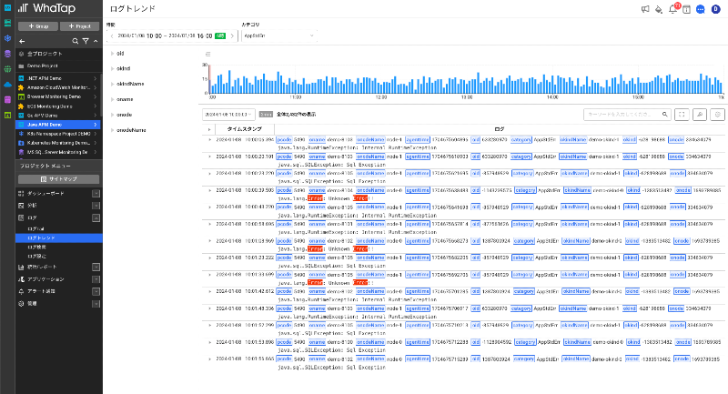Select the first blue application icon in left rail
728x394 pixels.
tap(7, 7)
